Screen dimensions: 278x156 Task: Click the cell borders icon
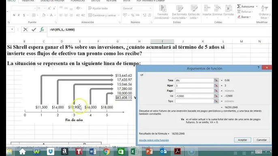[34, 15]
